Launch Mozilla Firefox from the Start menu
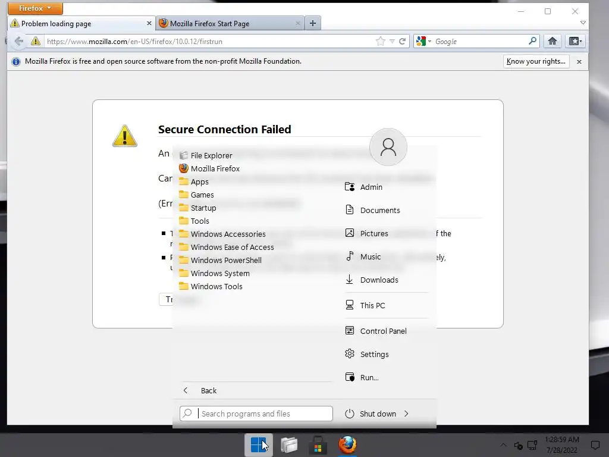 click(x=209, y=168)
